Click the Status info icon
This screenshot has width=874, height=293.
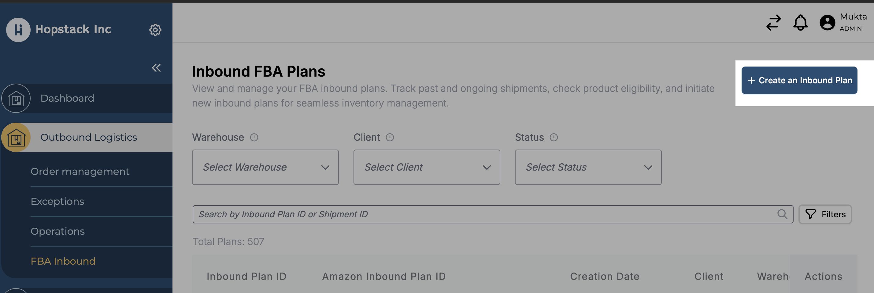554,137
